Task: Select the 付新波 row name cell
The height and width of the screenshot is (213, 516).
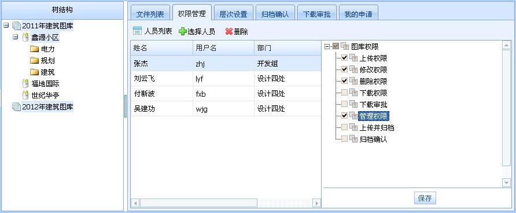Action: (x=161, y=94)
